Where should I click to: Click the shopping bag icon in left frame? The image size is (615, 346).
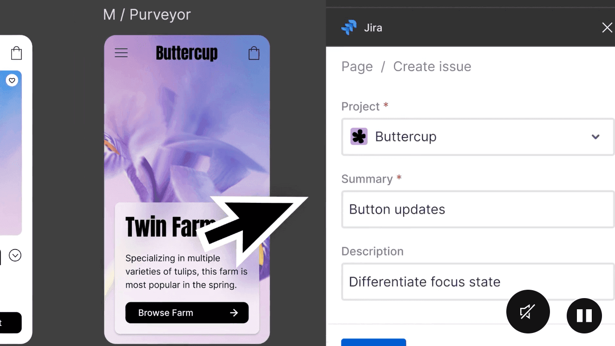16,53
